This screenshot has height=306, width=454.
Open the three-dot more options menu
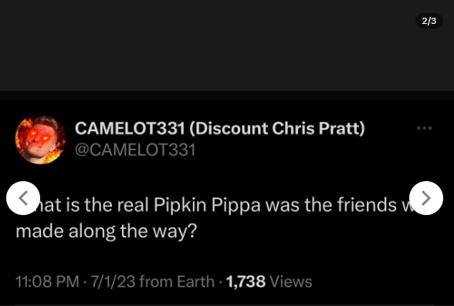pos(424,128)
